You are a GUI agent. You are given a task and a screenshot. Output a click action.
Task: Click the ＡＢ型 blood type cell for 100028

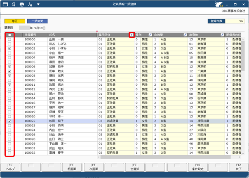point(173,139)
